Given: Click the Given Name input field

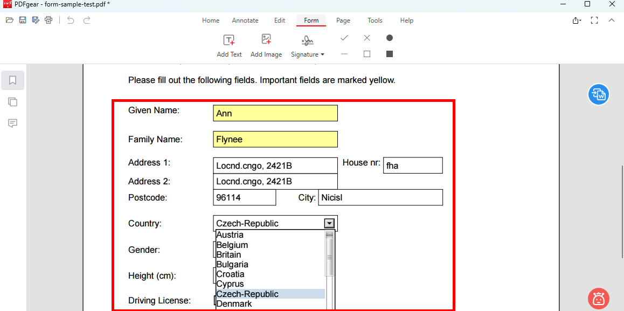Looking at the screenshot, I should click(x=275, y=113).
